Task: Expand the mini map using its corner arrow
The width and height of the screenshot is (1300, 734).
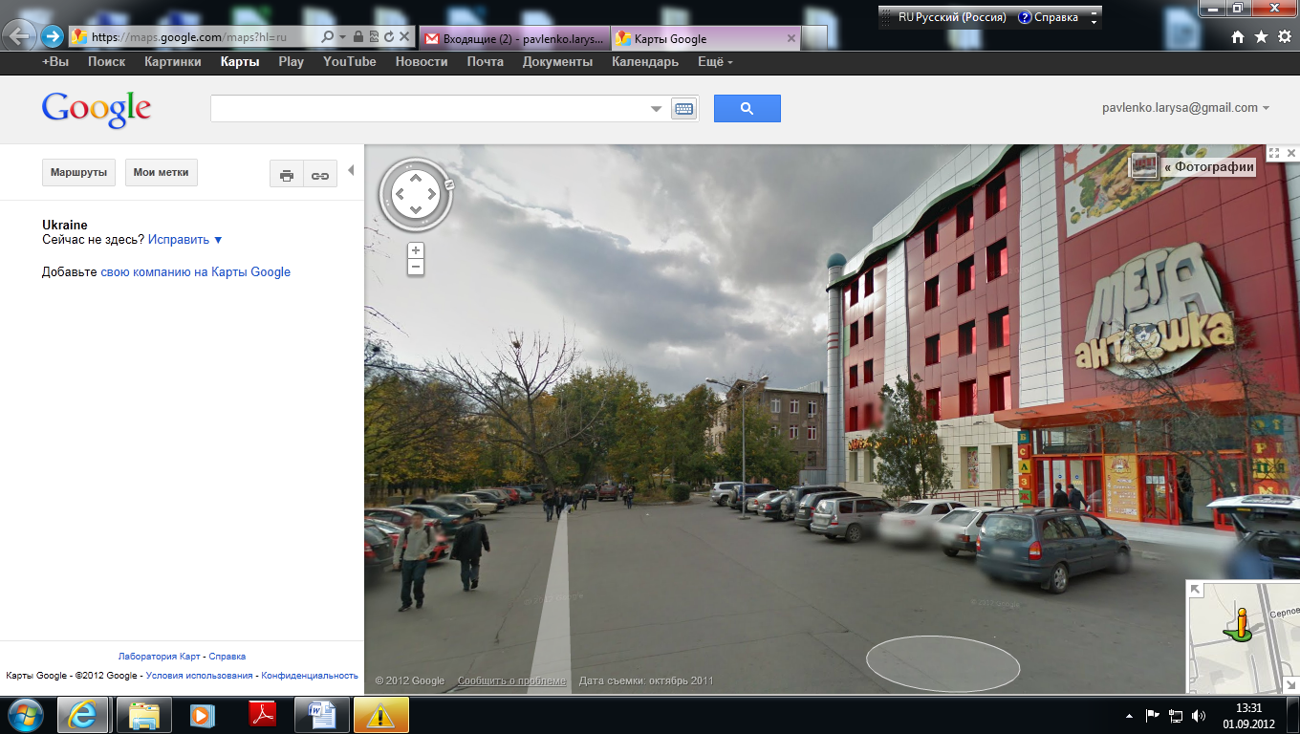Action: [1196, 590]
